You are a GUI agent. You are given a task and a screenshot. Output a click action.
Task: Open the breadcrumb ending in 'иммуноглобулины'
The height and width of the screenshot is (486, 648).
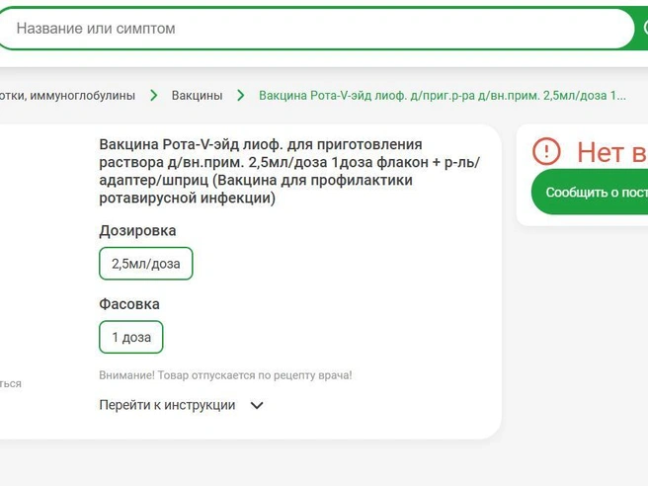pos(67,96)
